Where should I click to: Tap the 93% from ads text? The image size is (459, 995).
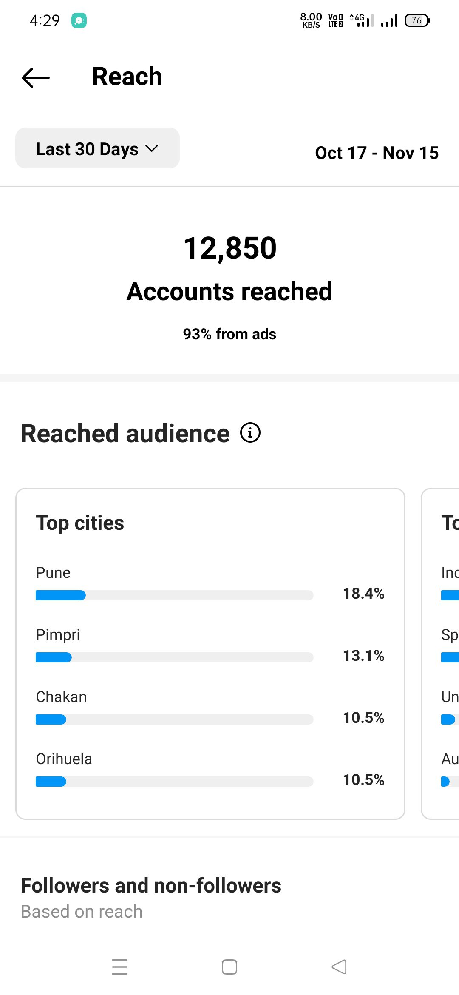[x=229, y=334]
